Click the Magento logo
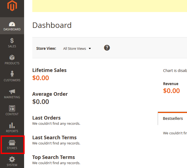The width and height of the screenshot is (187, 168). pyautogui.click(x=12, y=6)
